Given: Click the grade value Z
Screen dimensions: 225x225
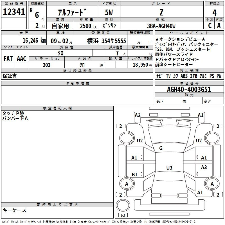Looking at the screenshot, I should [x=161, y=12].
